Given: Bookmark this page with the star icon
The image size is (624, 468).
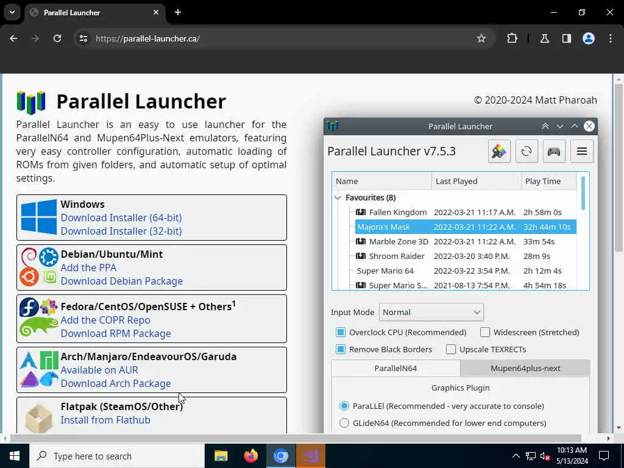Looking at the screenshot, I should tap(481, 38).
